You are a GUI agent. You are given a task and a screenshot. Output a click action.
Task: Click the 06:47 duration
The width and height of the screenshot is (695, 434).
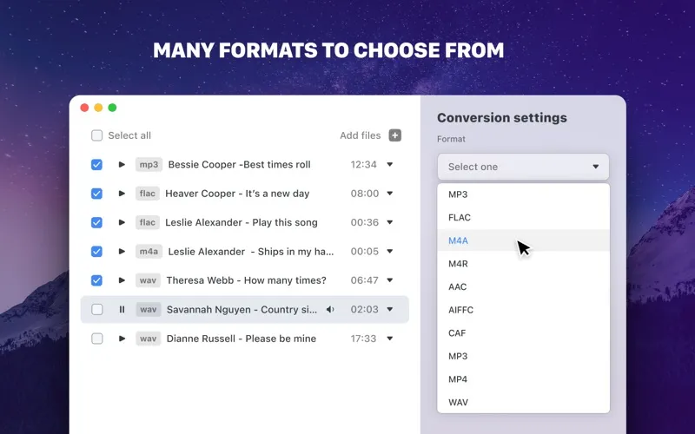pyautogui.click(x=364, y=280)
